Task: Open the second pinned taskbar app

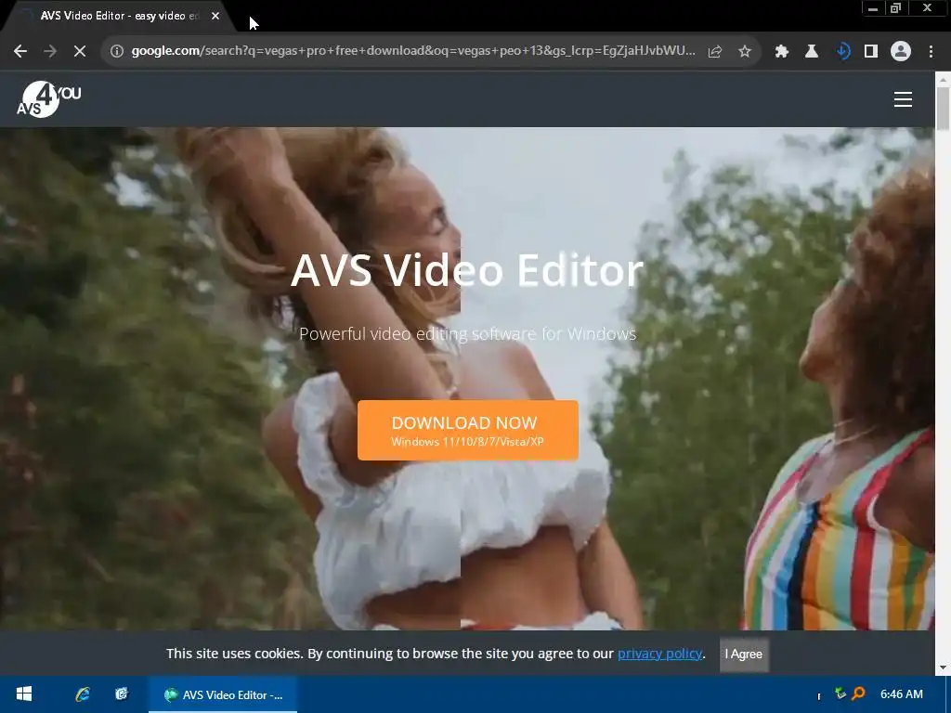Action: click(122, 694)
